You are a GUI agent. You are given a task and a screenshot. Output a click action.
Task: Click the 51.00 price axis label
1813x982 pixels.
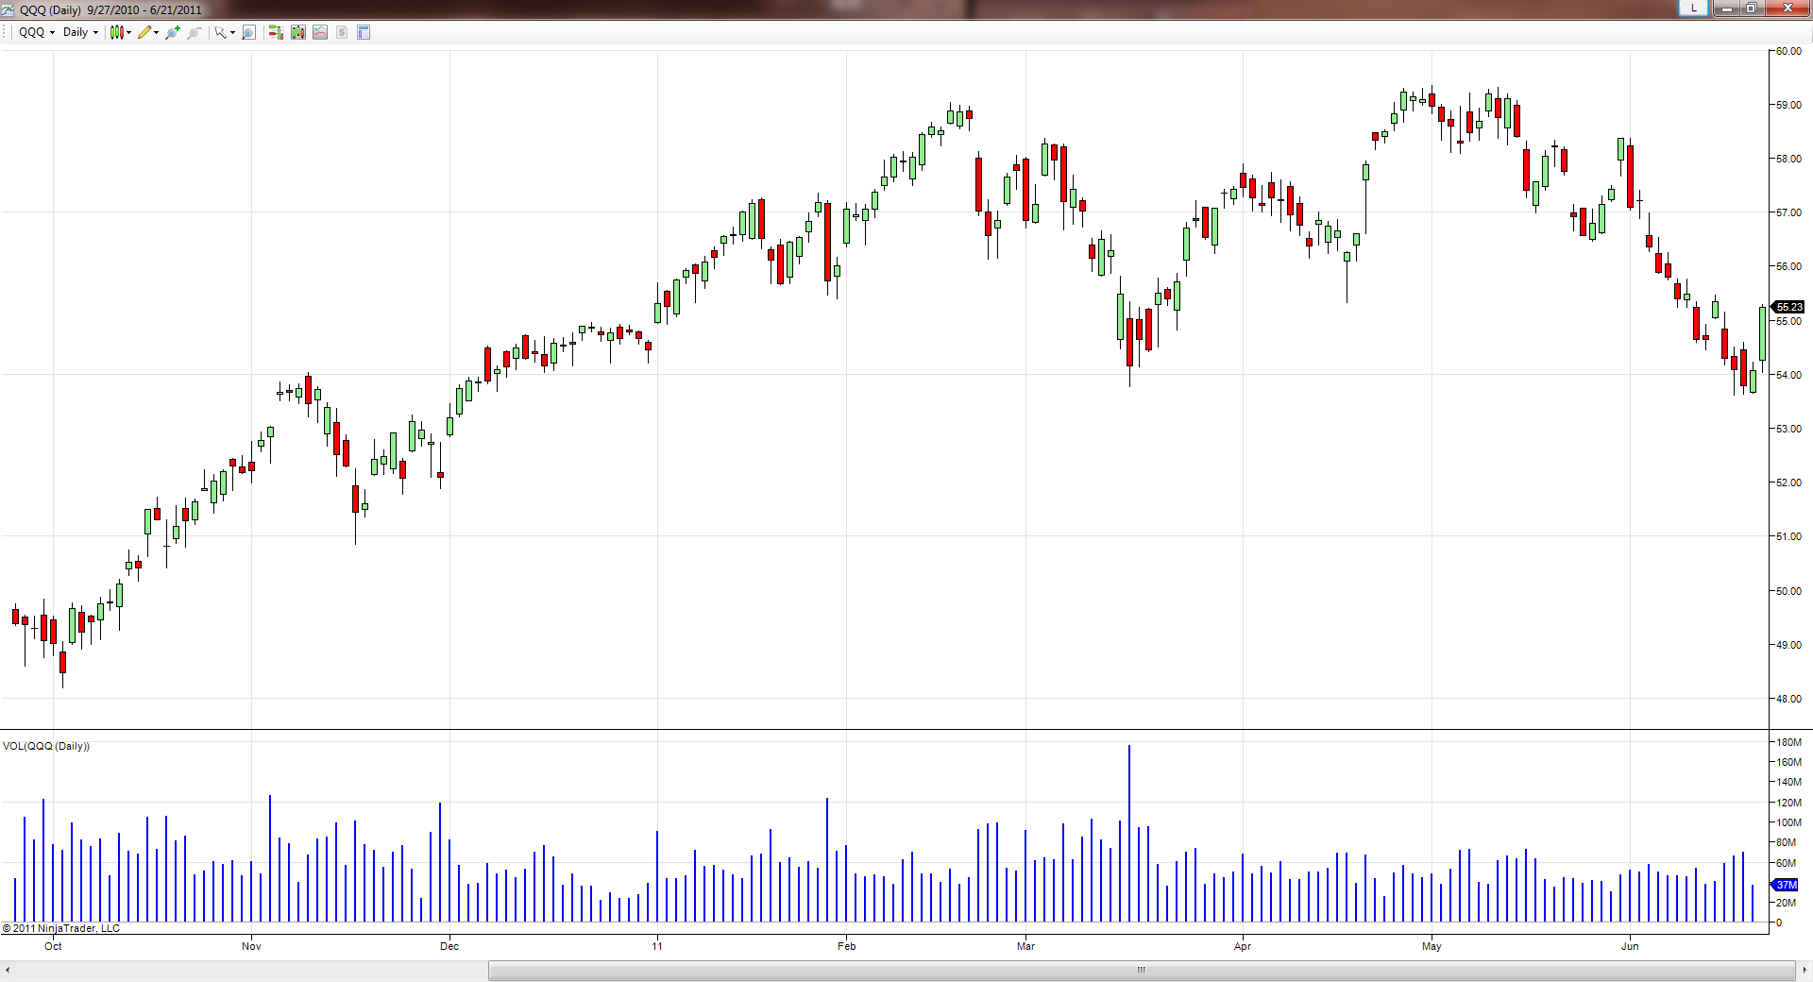[1788, 536]
